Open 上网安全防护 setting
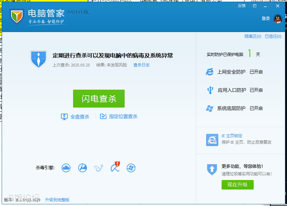Screen dimensions: 287x206 pyautogui.click(x=231, y=72)
